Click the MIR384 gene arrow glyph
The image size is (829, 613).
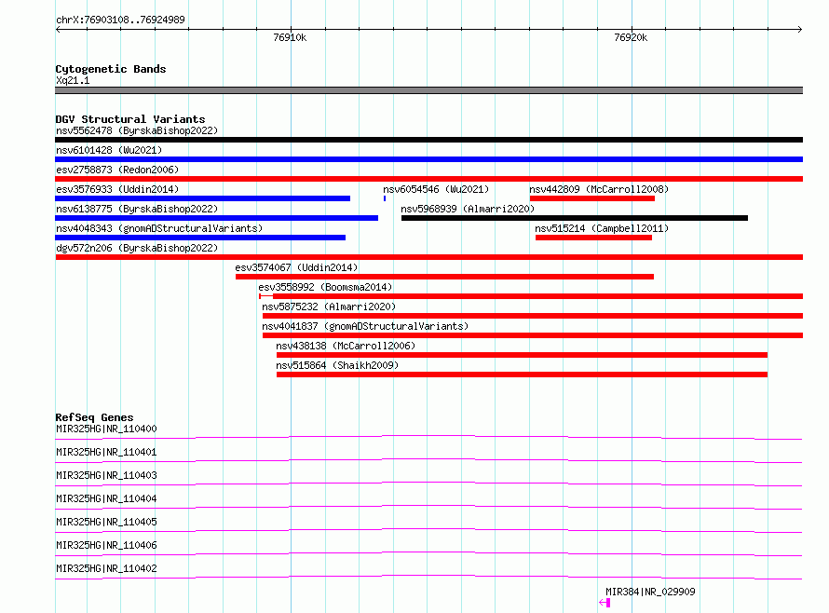tap(605, 603)
